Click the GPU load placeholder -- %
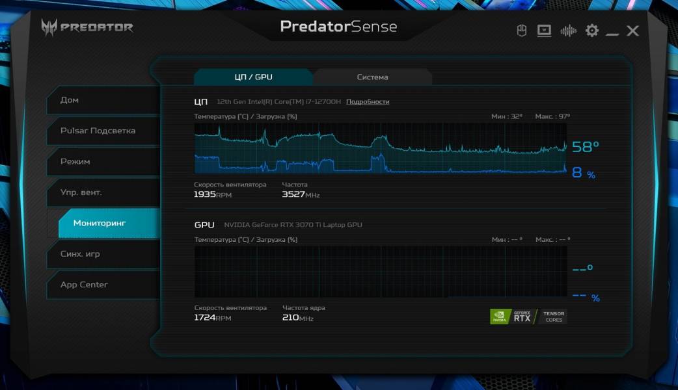 (x=586, y=297)
